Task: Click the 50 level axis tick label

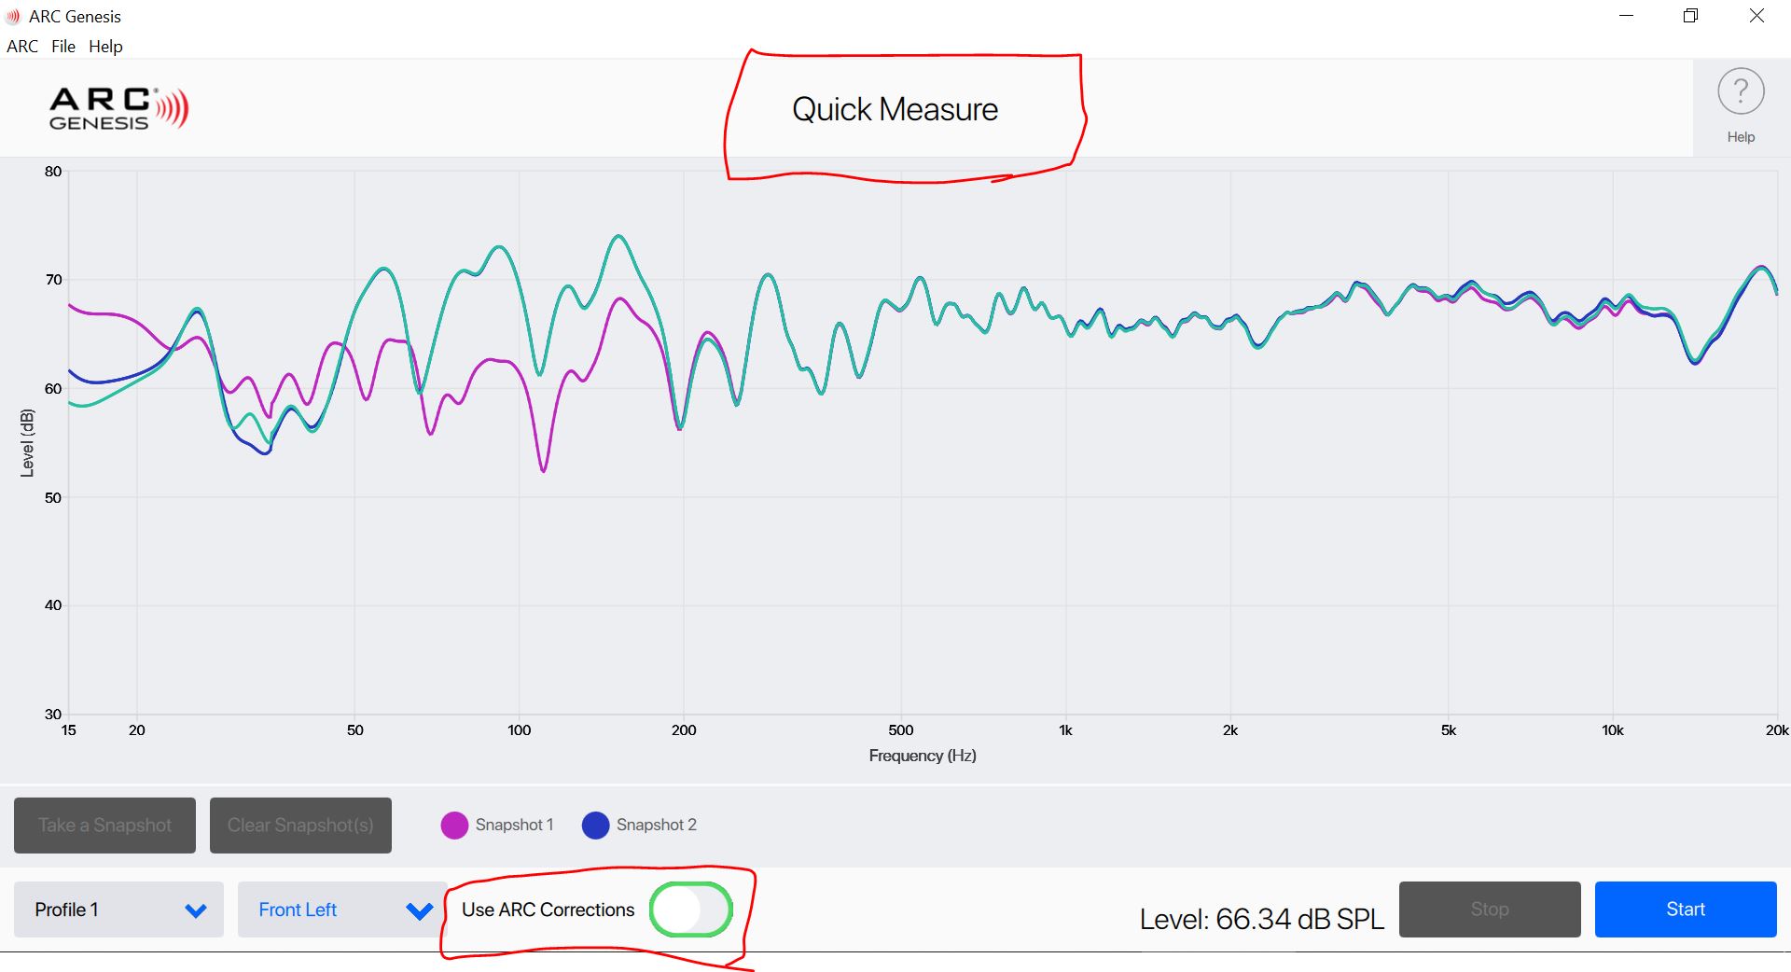Action: click(53, 498)
